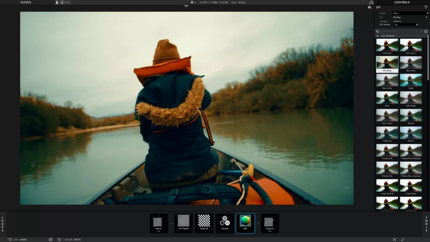Open the Scopes panel
This screenshot has width=430, height=242.
pos(26,2)
